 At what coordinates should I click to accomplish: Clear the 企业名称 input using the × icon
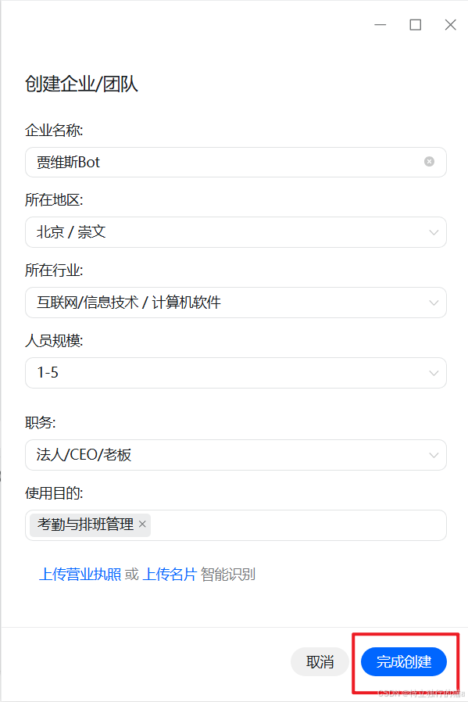pyautogui.click(x=429, y=161)
